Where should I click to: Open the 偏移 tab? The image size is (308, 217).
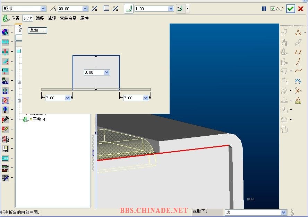click(40, 18)
